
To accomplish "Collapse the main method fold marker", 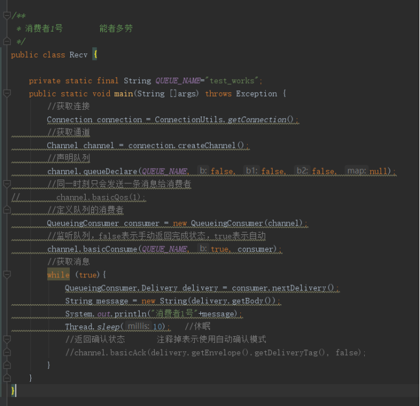I will (x=7, y=93).
